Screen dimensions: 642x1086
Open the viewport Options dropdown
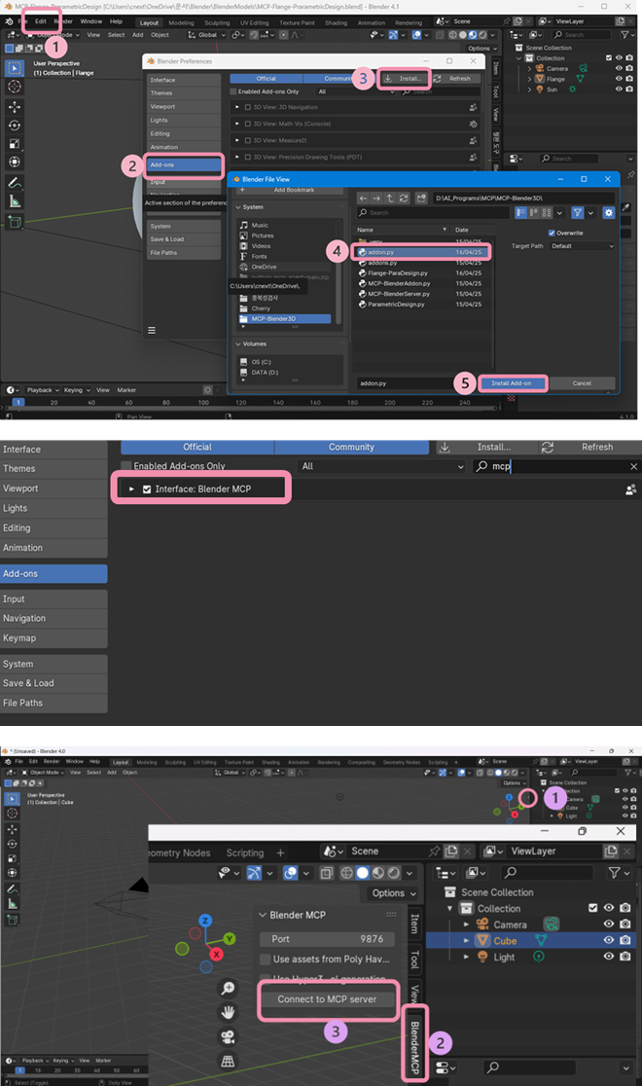(x=394, y=893)
